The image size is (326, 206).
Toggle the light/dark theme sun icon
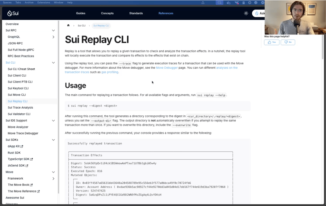point(246,13)
